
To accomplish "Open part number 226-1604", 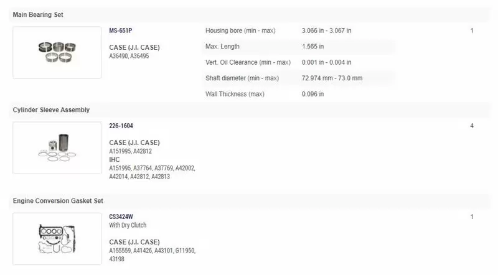I will pyautogui.click(x=121, y=126).
